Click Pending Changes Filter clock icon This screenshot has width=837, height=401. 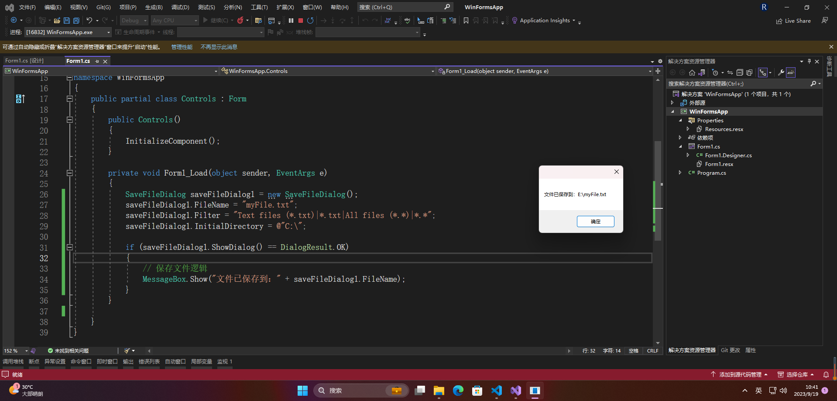pos(715,73)
